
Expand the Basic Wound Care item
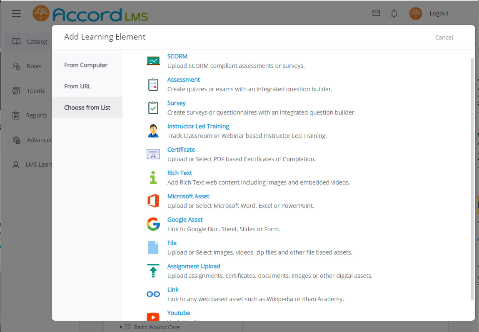tap(121, 327)
